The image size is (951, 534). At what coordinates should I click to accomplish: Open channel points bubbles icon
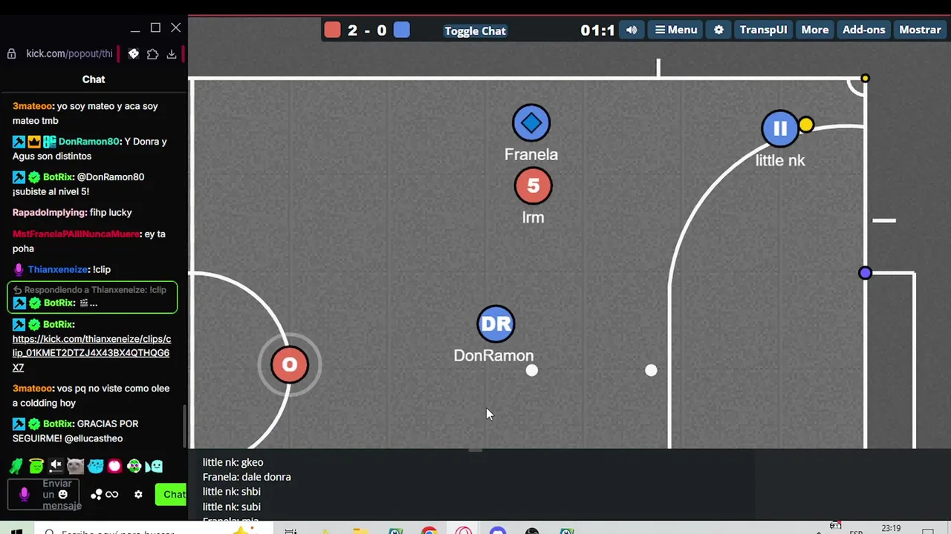(x=96, y=495)
